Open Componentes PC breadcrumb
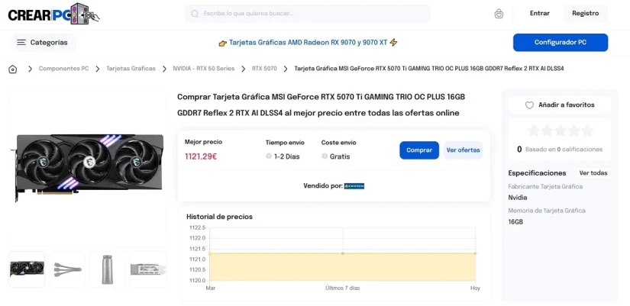Image resolution: width=630 pixels, height=306 pixels. click(x=63, y=69)
